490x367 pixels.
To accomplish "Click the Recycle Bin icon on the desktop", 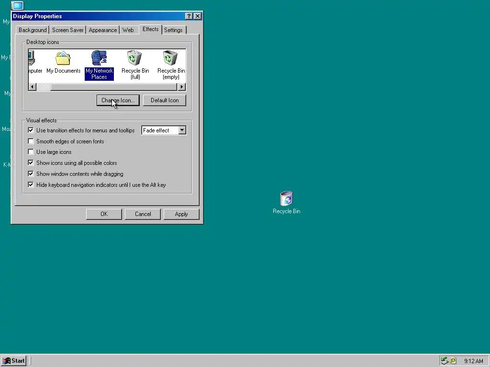I will coord(286,203).
